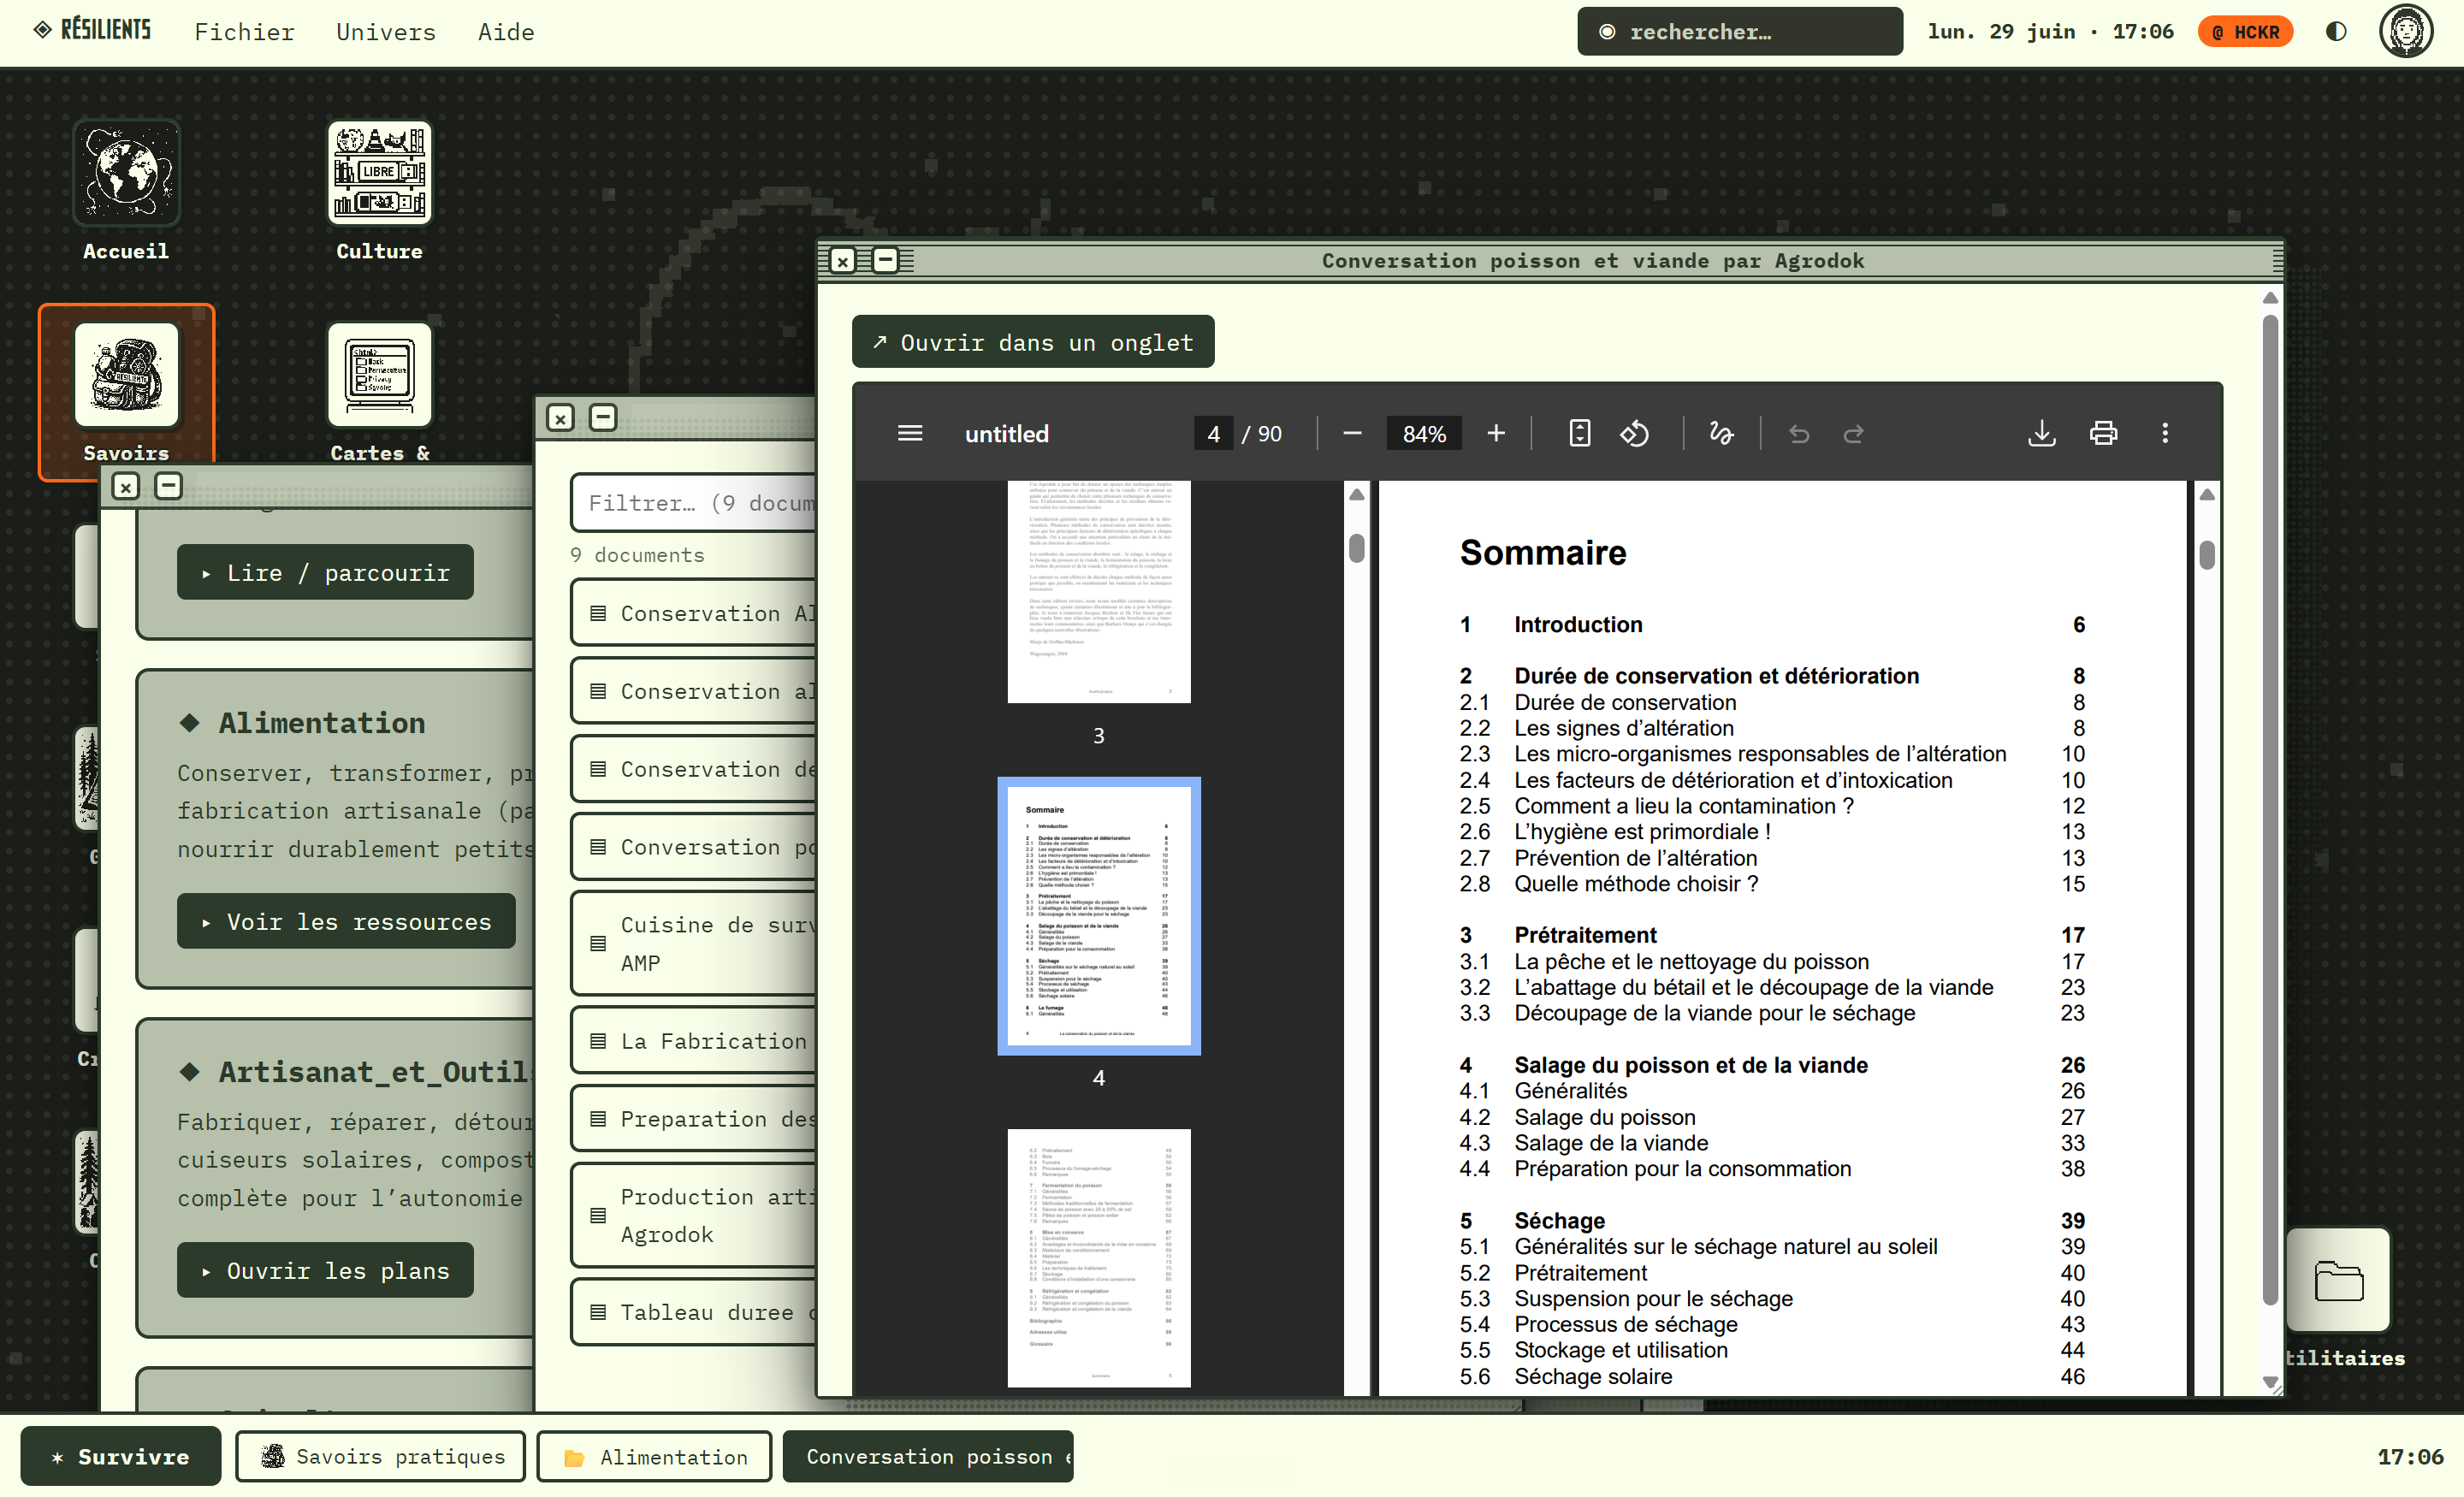Click the 84% zoom level field

coord(1424,433)
